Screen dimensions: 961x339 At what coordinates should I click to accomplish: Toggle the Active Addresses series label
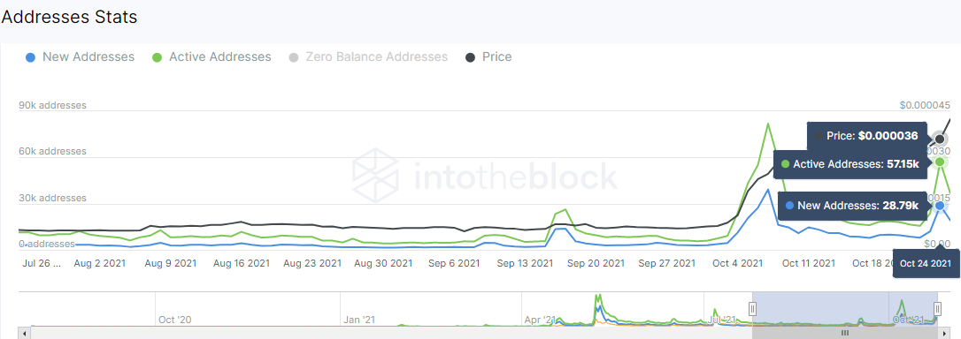[220, 56]
